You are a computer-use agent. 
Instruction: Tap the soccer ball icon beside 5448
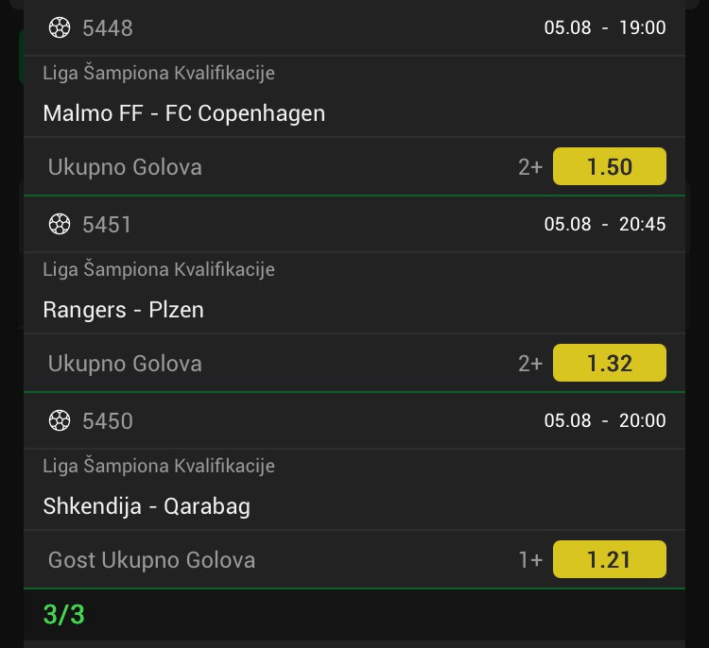pos(60,27)
